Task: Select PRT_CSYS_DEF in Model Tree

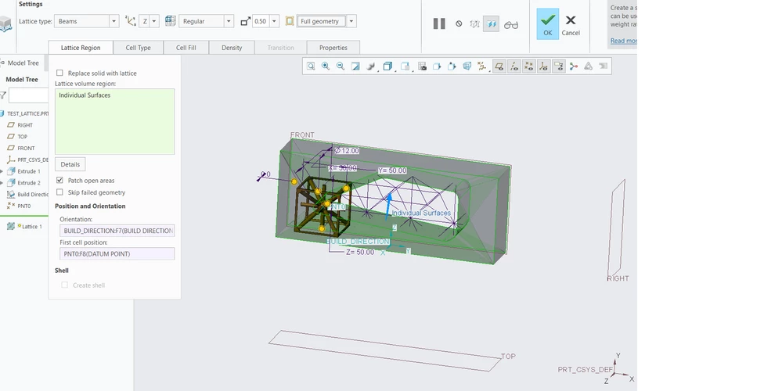Action: tap(32, 160)
